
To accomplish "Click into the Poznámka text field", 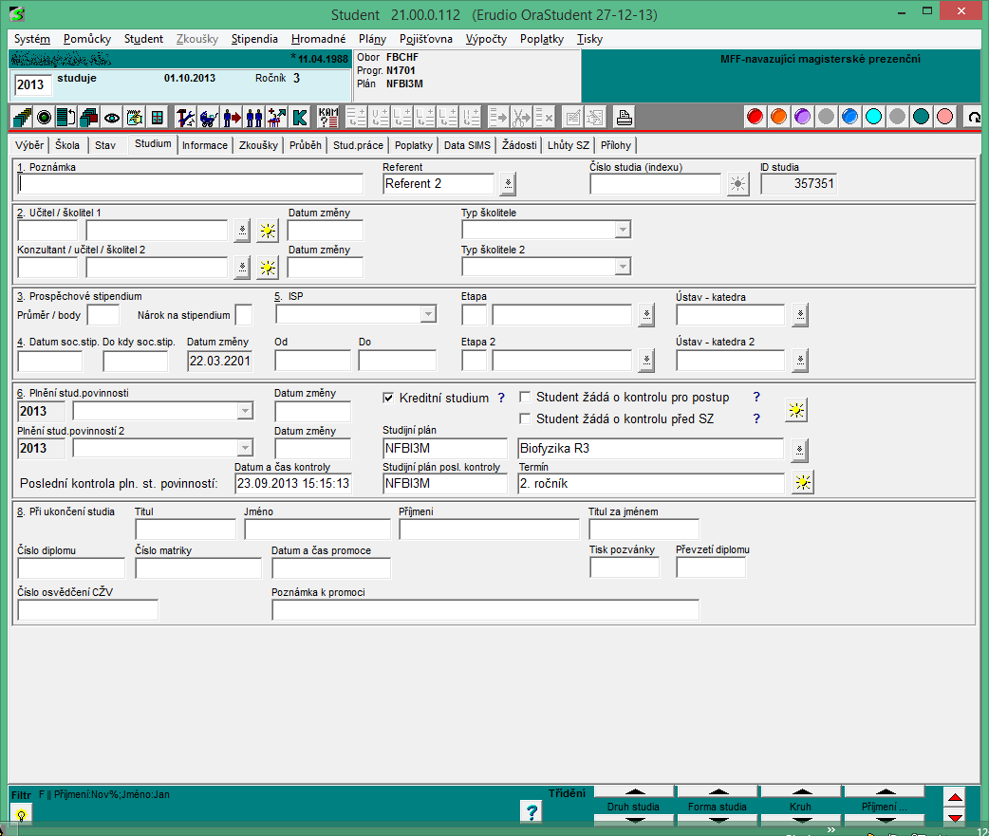I will [190, 184].
